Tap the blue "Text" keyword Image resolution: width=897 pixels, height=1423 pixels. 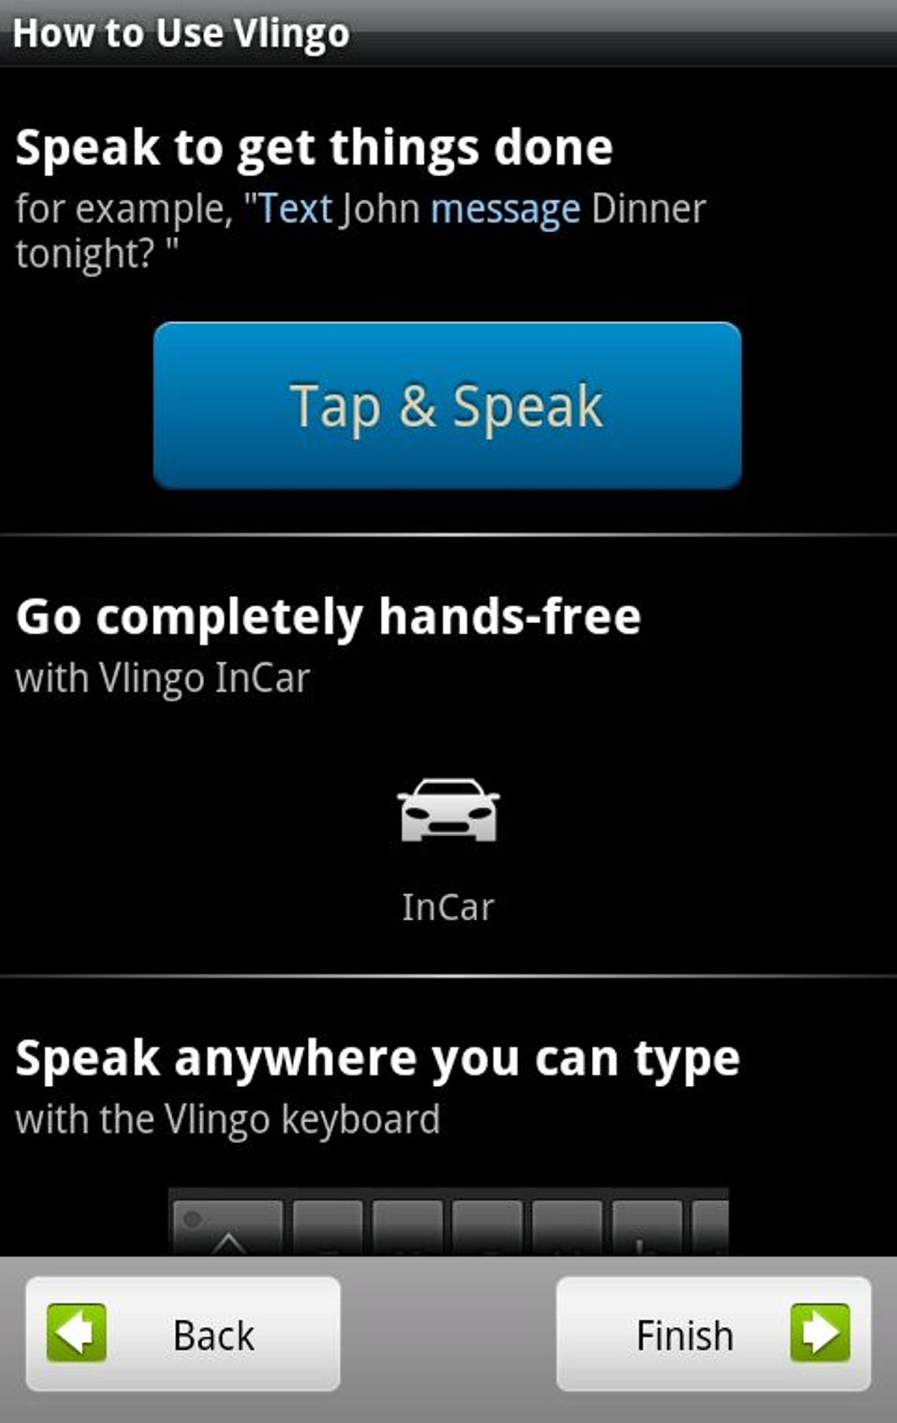point(295,209)
